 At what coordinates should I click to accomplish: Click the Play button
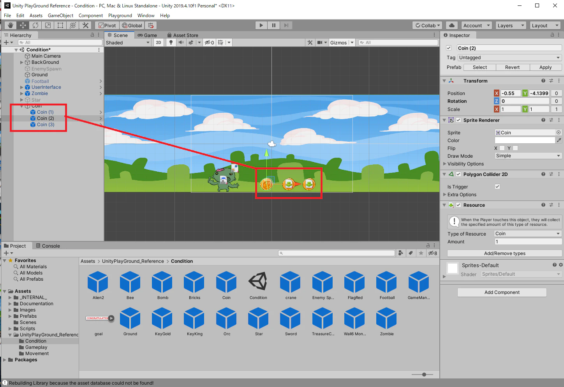click(x=261, y=25)
